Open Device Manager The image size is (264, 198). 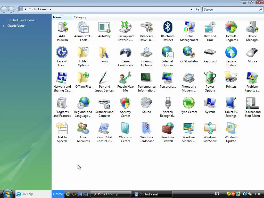tap(252, 31)
